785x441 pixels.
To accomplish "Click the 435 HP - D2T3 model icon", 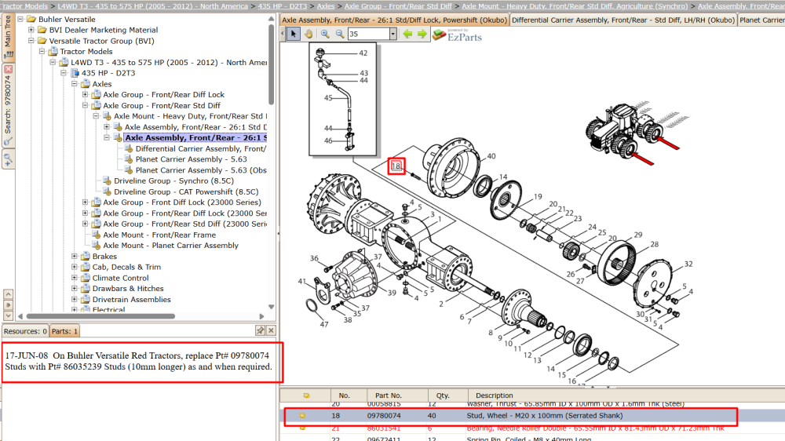I will tap(75, 73).
